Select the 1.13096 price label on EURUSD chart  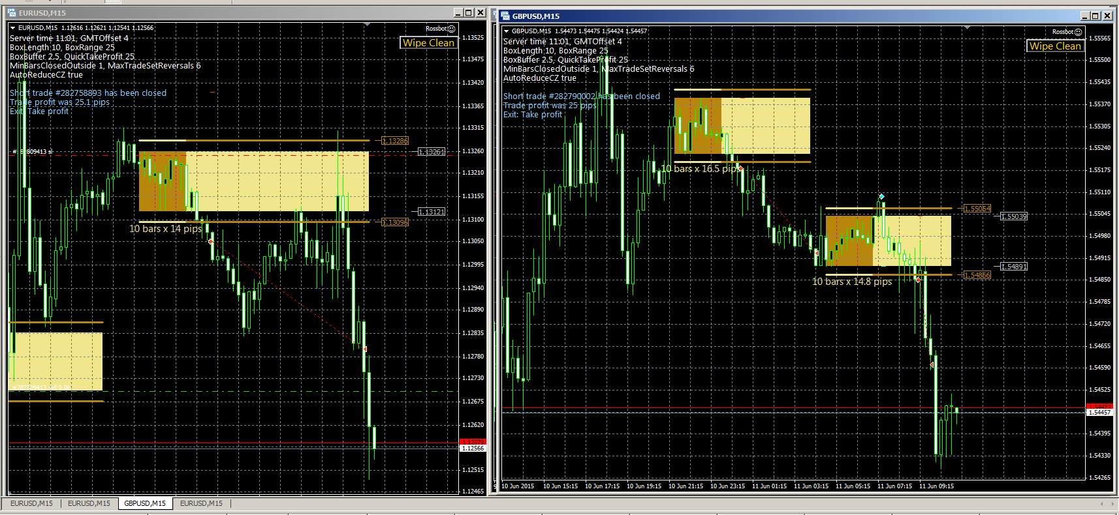point(395,222)
